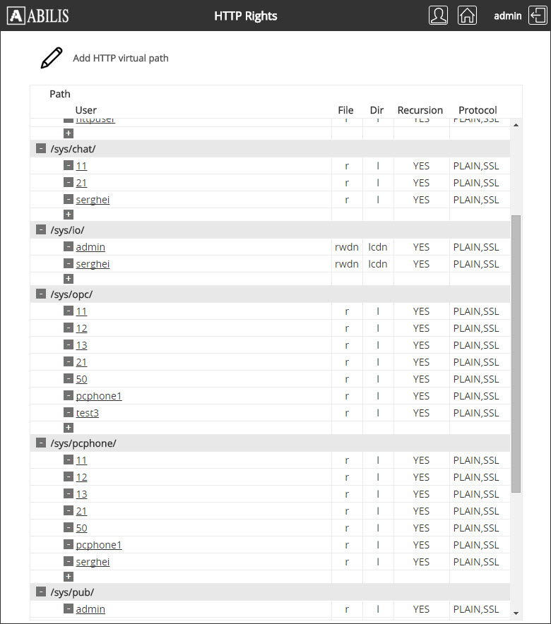
Task: Click the Add HTTP virtual path text
Action: coord(121,58)
